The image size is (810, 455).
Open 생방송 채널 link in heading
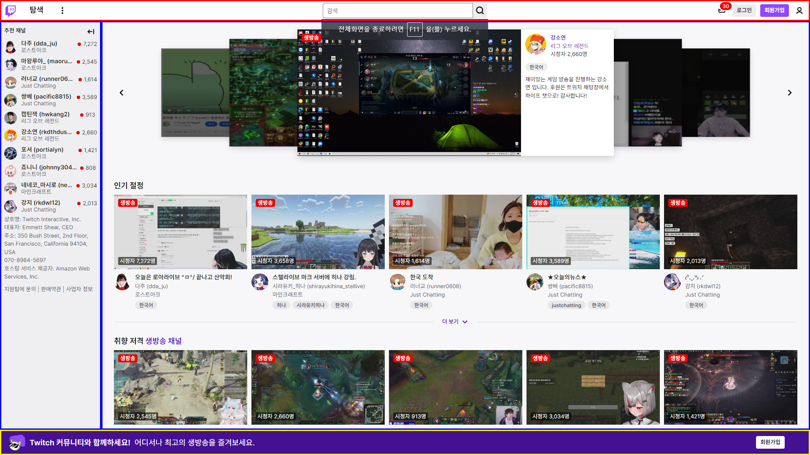click(164, 341)
